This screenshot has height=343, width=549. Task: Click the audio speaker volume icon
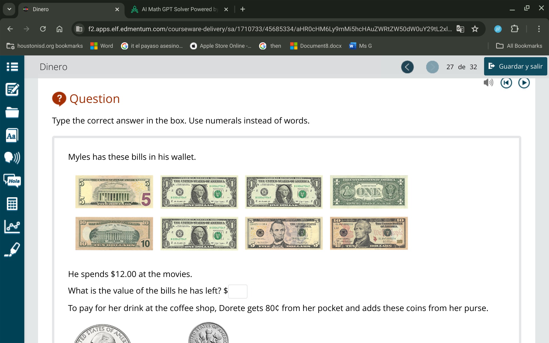click(x=488, y=83)
